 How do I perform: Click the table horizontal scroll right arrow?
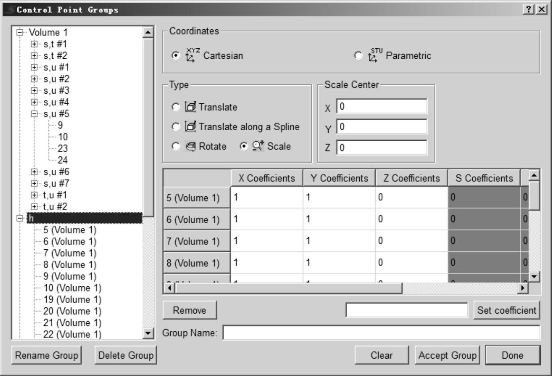click(x=523, y=288)
